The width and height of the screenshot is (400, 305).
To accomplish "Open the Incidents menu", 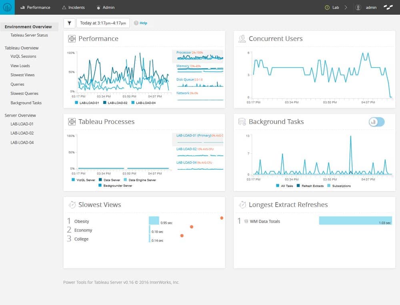I will [73, 7].
